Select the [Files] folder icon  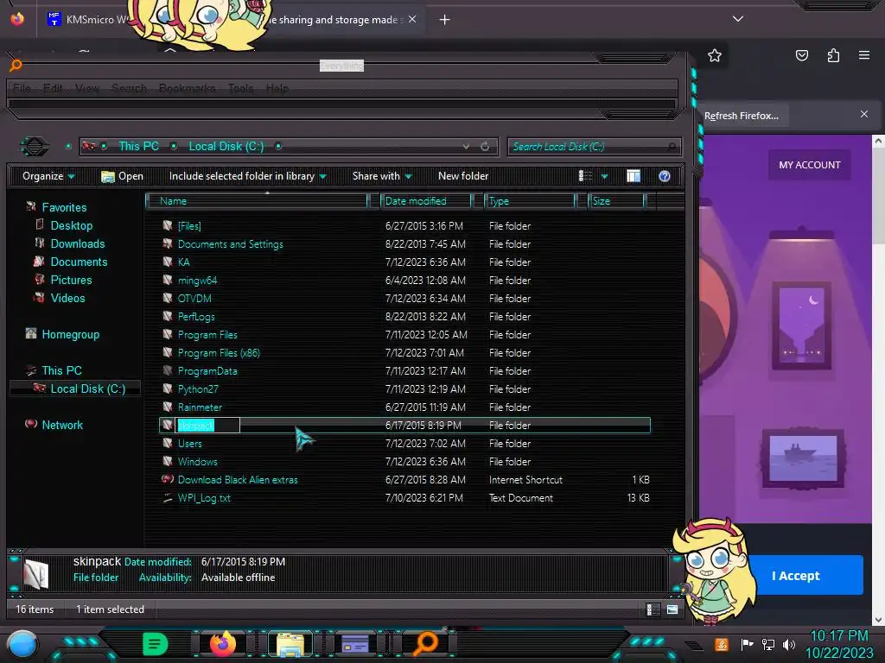(168, 225)
